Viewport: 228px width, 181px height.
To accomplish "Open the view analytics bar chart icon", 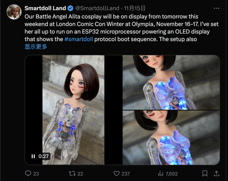I will (161, 174).
